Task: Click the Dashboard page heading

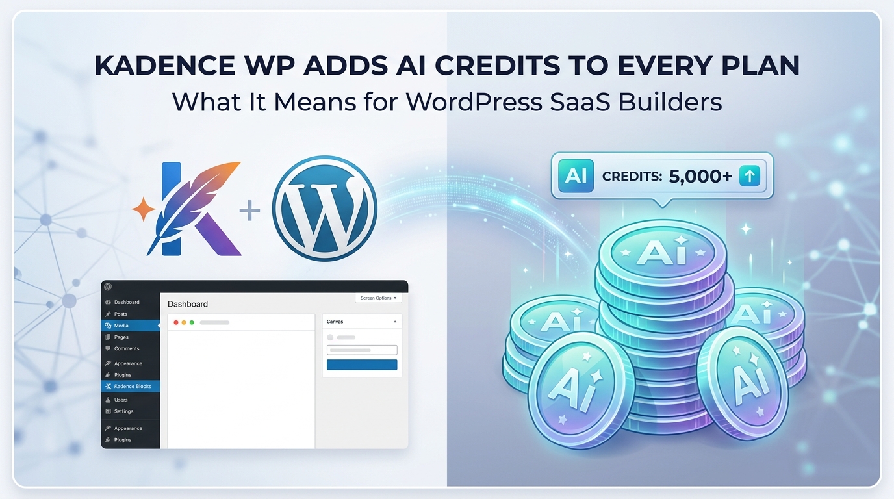Action: (188, 304)
